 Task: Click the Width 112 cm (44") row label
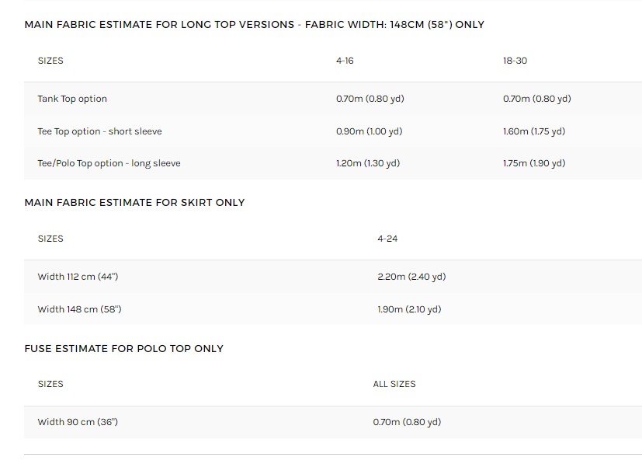[78, 277]
